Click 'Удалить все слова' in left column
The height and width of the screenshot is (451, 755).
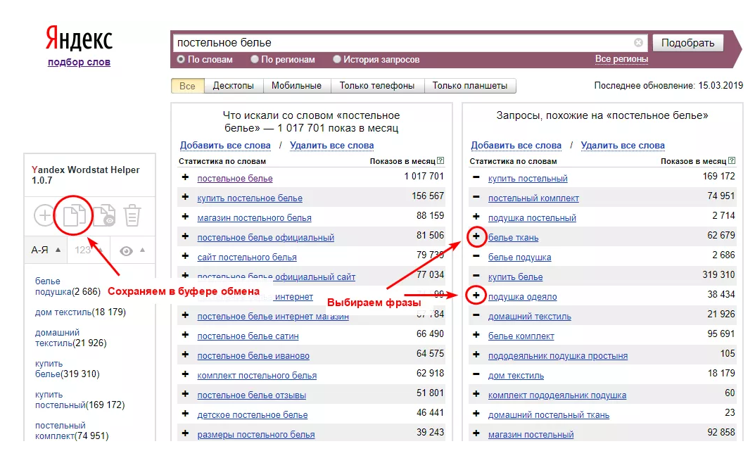pyautogui.click(x=331, y=146)
